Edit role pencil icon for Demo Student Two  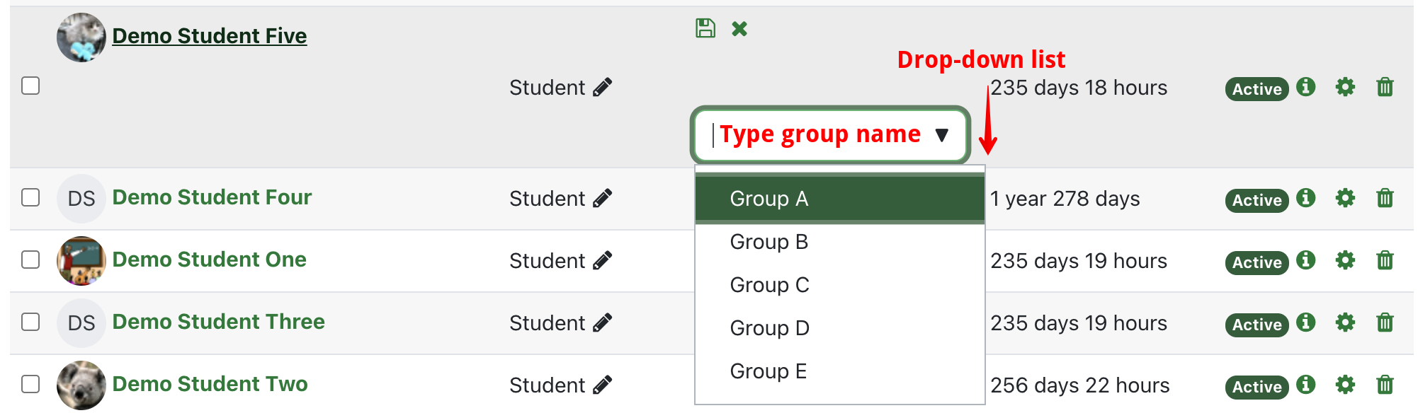603,385
